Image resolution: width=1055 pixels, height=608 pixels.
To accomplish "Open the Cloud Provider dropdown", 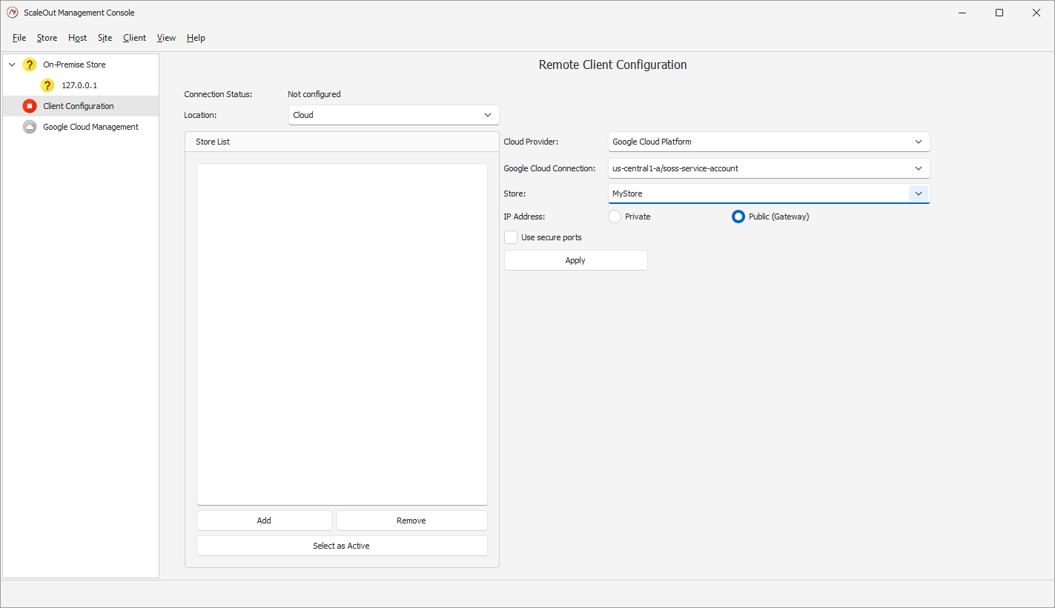I will (769, 142).
